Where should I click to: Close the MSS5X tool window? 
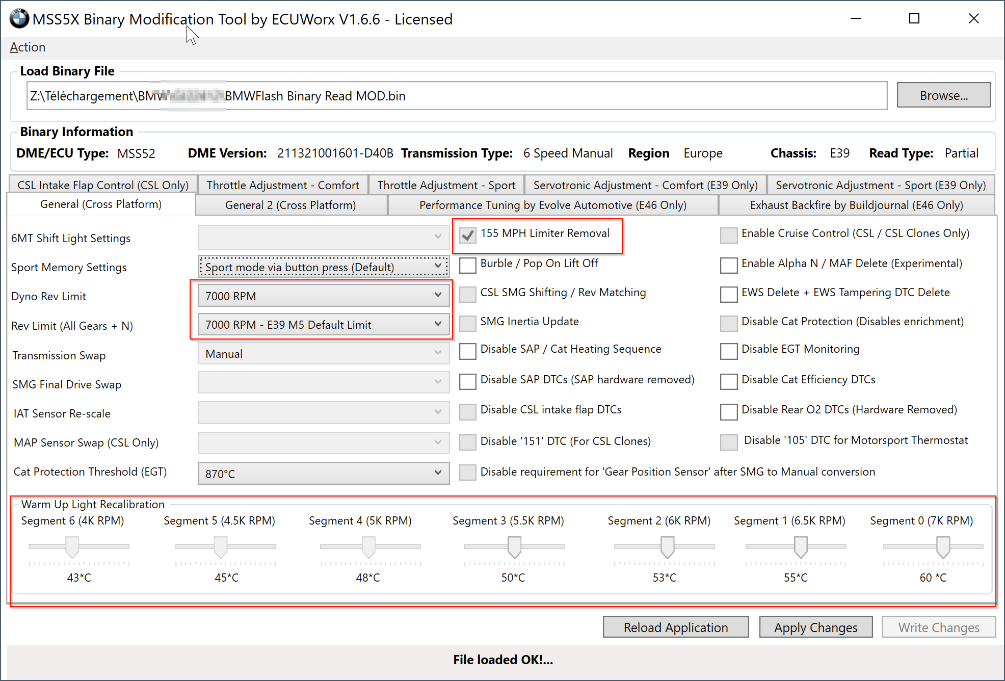[973, 19]
